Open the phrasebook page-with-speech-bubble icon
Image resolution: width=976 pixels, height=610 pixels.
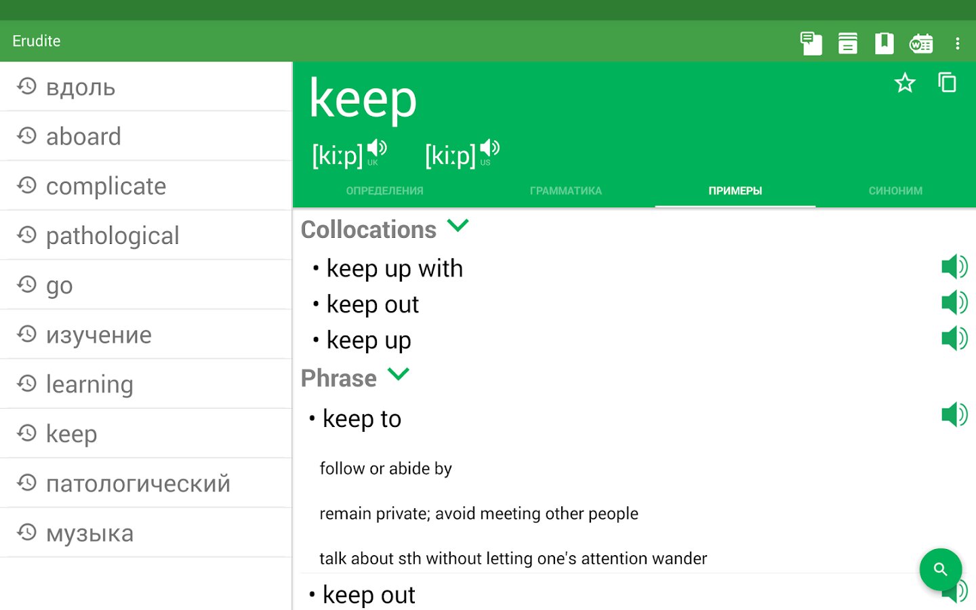(811, 43)
